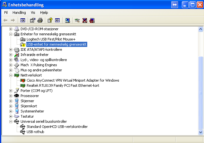This screenshot has height=143, width=204.
Task: Toggle the action pane toolbar icon
Action: [x=57, y=20]
